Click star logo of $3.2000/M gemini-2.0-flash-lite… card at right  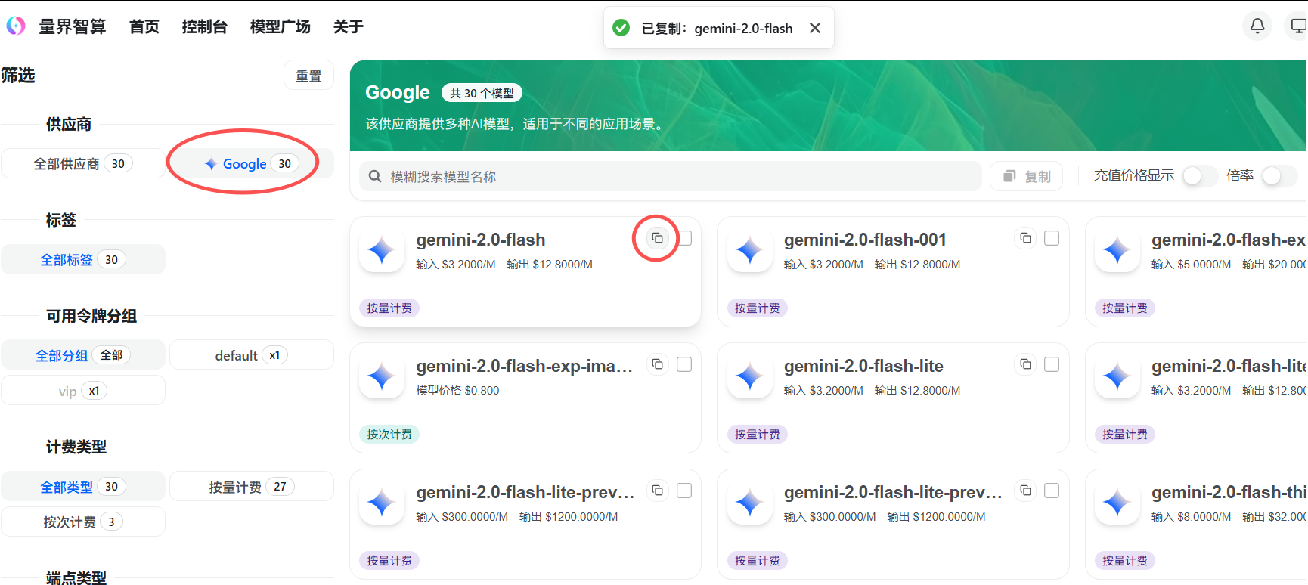(1117, 376)
